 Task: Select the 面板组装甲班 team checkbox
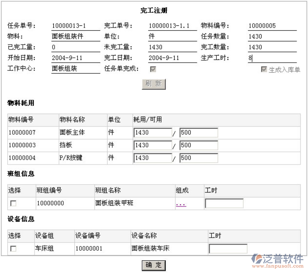click(14, 203)
